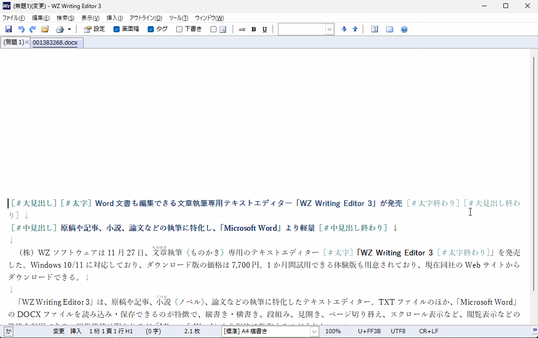Toggle the 画面幅 display option
The width and height of the screenshot is (538, 338).
125,29
